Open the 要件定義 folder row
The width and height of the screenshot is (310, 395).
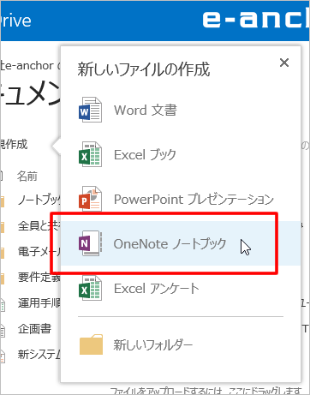[39, 277]
